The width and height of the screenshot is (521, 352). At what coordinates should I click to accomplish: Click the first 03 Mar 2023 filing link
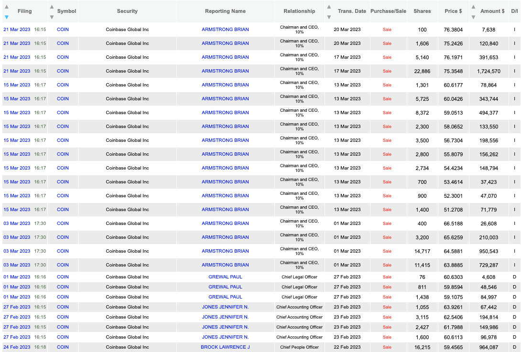pyautogui.click(x=17, y=223)
